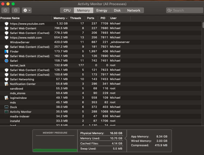The width and height of the screenshot is (204, 155).
Task: Sort by the Ports column header
Action: click(x=91, y=18)
